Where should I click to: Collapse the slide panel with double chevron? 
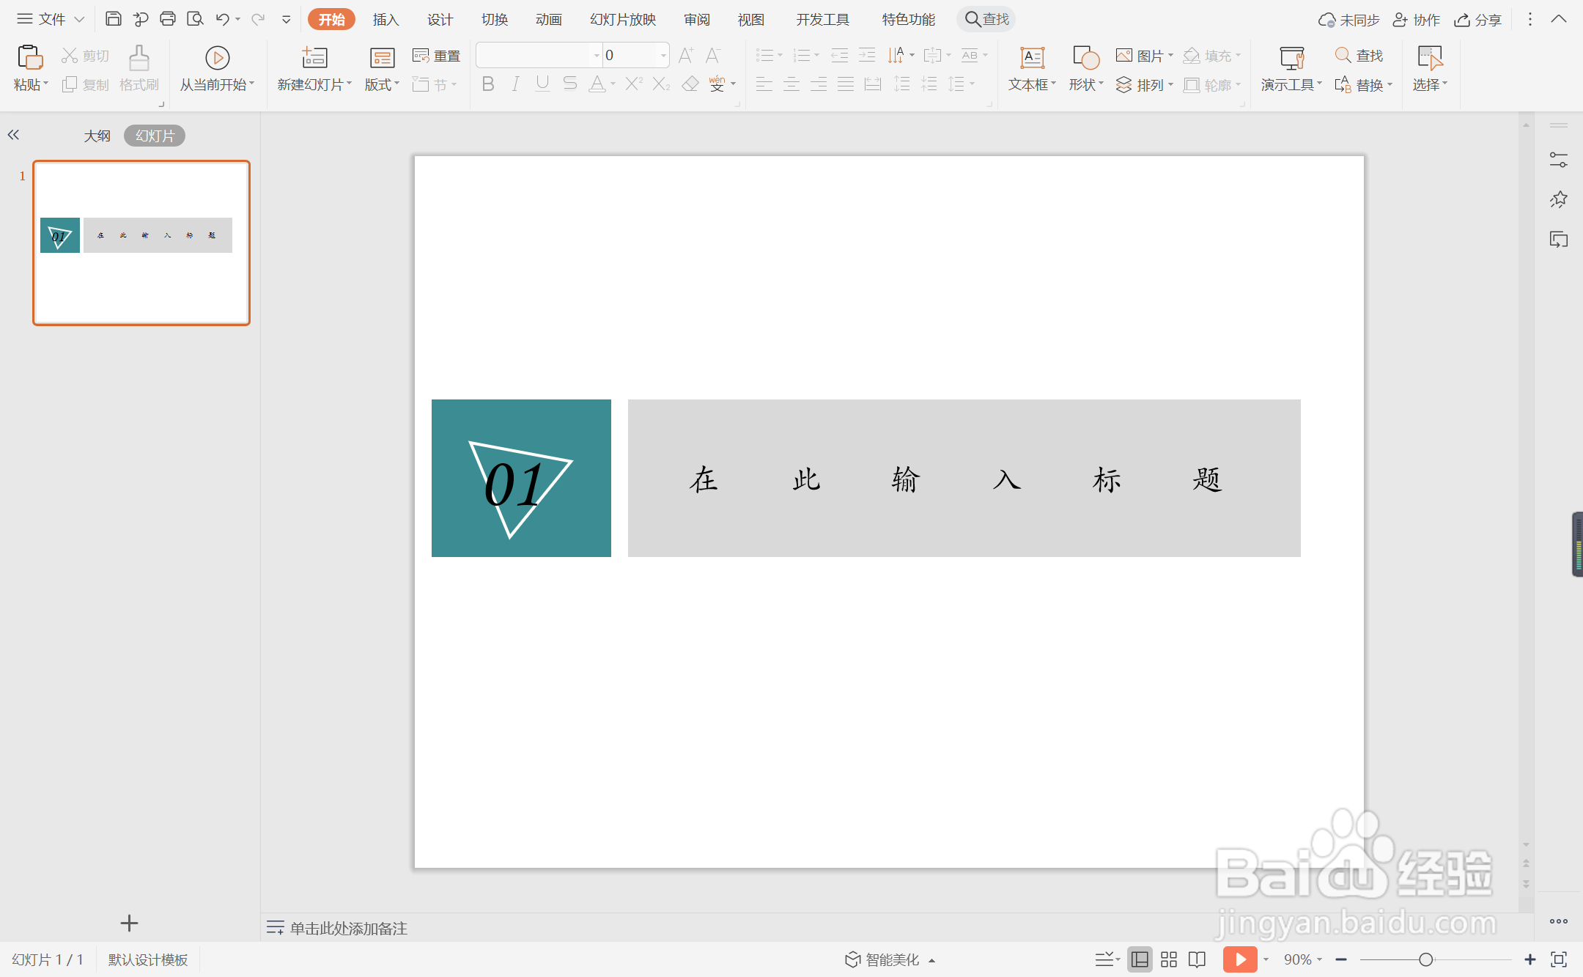13,135
